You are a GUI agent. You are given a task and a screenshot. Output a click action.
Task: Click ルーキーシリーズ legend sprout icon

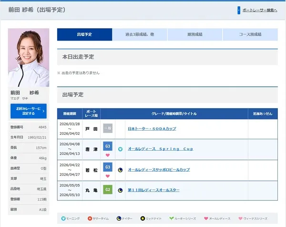[x=172, y=218]
